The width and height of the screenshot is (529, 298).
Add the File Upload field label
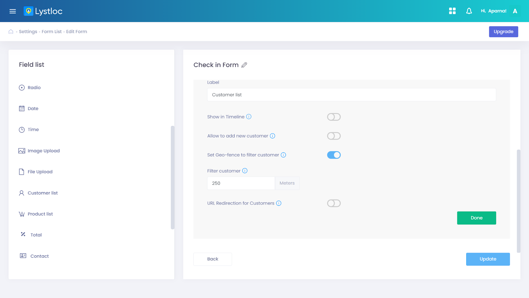click(40, 172)
